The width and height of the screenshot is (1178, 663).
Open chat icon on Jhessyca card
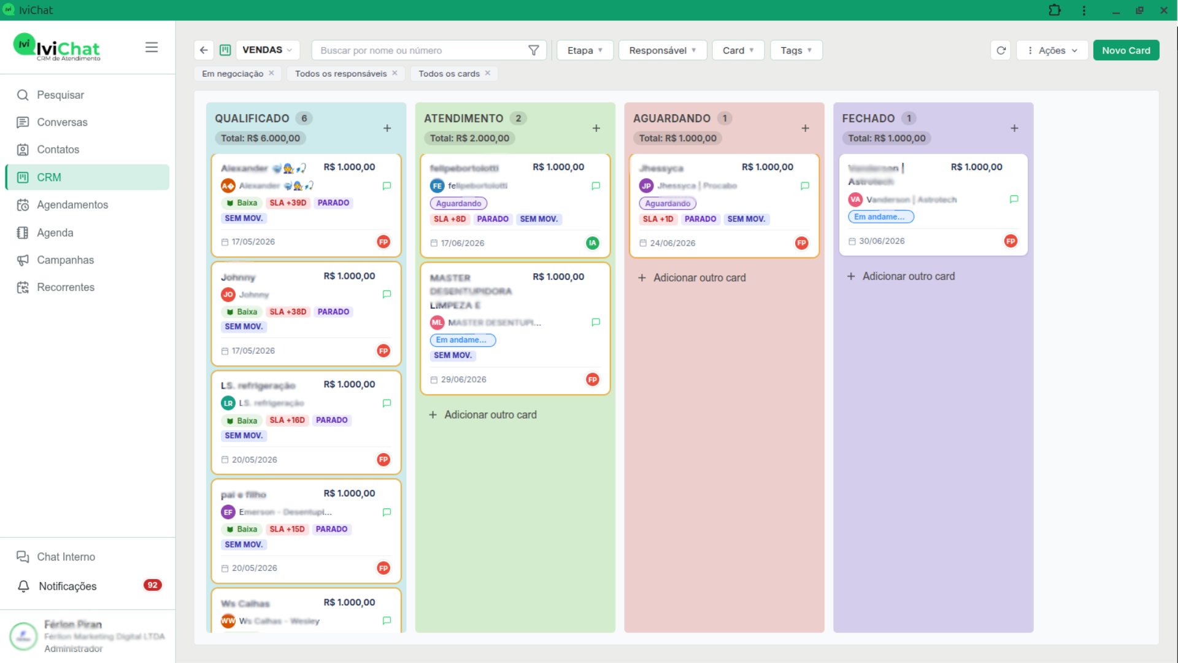(x=805, y=186)
